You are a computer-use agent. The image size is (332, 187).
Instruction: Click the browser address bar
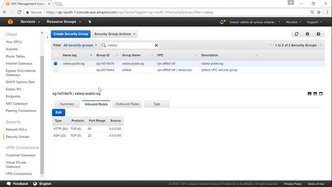point(167,12)
